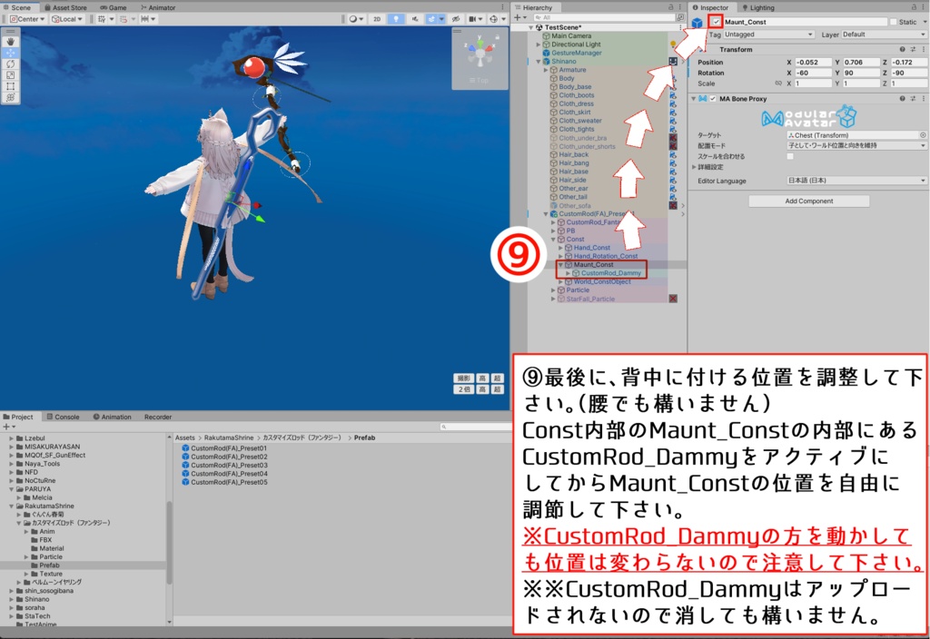Screen dimensions: 930x639
Task: Toggle the Static checkbox
Action: (x=894, y=22)
